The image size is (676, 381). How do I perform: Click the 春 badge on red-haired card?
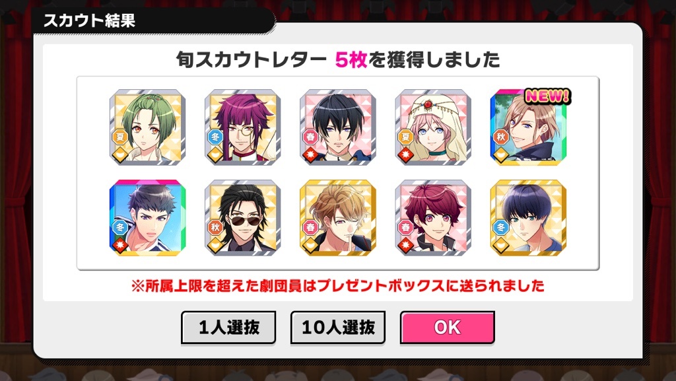(x=406, y=228)
